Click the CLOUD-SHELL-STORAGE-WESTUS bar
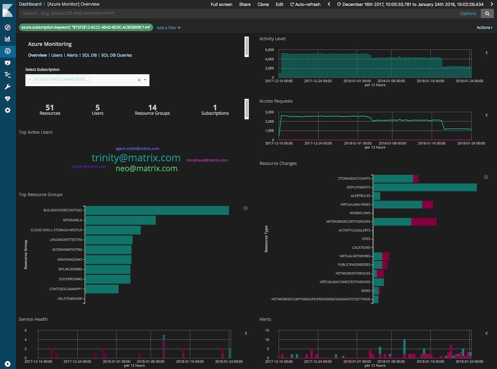 [113, 230]
